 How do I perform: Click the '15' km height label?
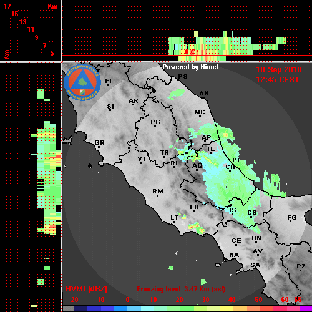click(x=15, y=14)
